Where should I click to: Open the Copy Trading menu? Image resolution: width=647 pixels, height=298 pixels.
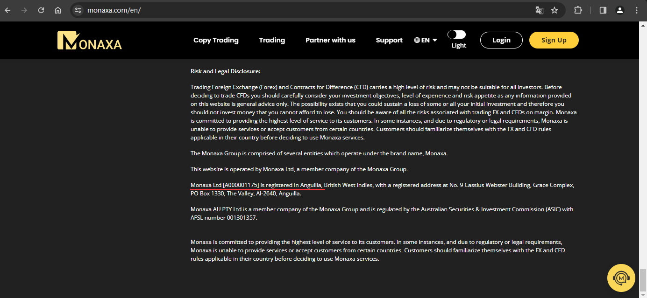click(216, 40)
